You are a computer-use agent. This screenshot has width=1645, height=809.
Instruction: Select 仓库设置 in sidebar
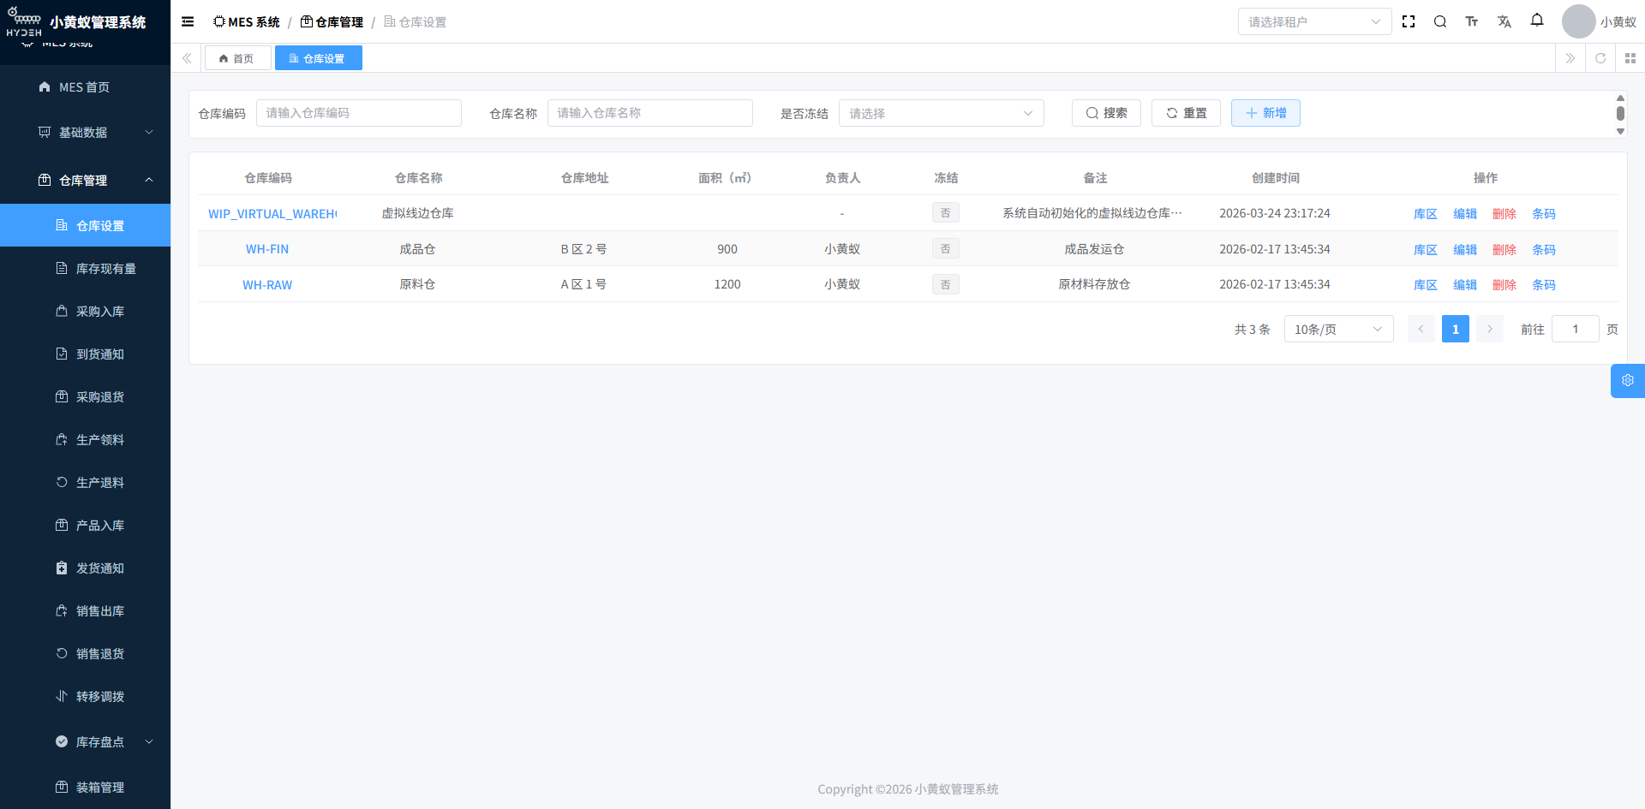pos(85,225)
